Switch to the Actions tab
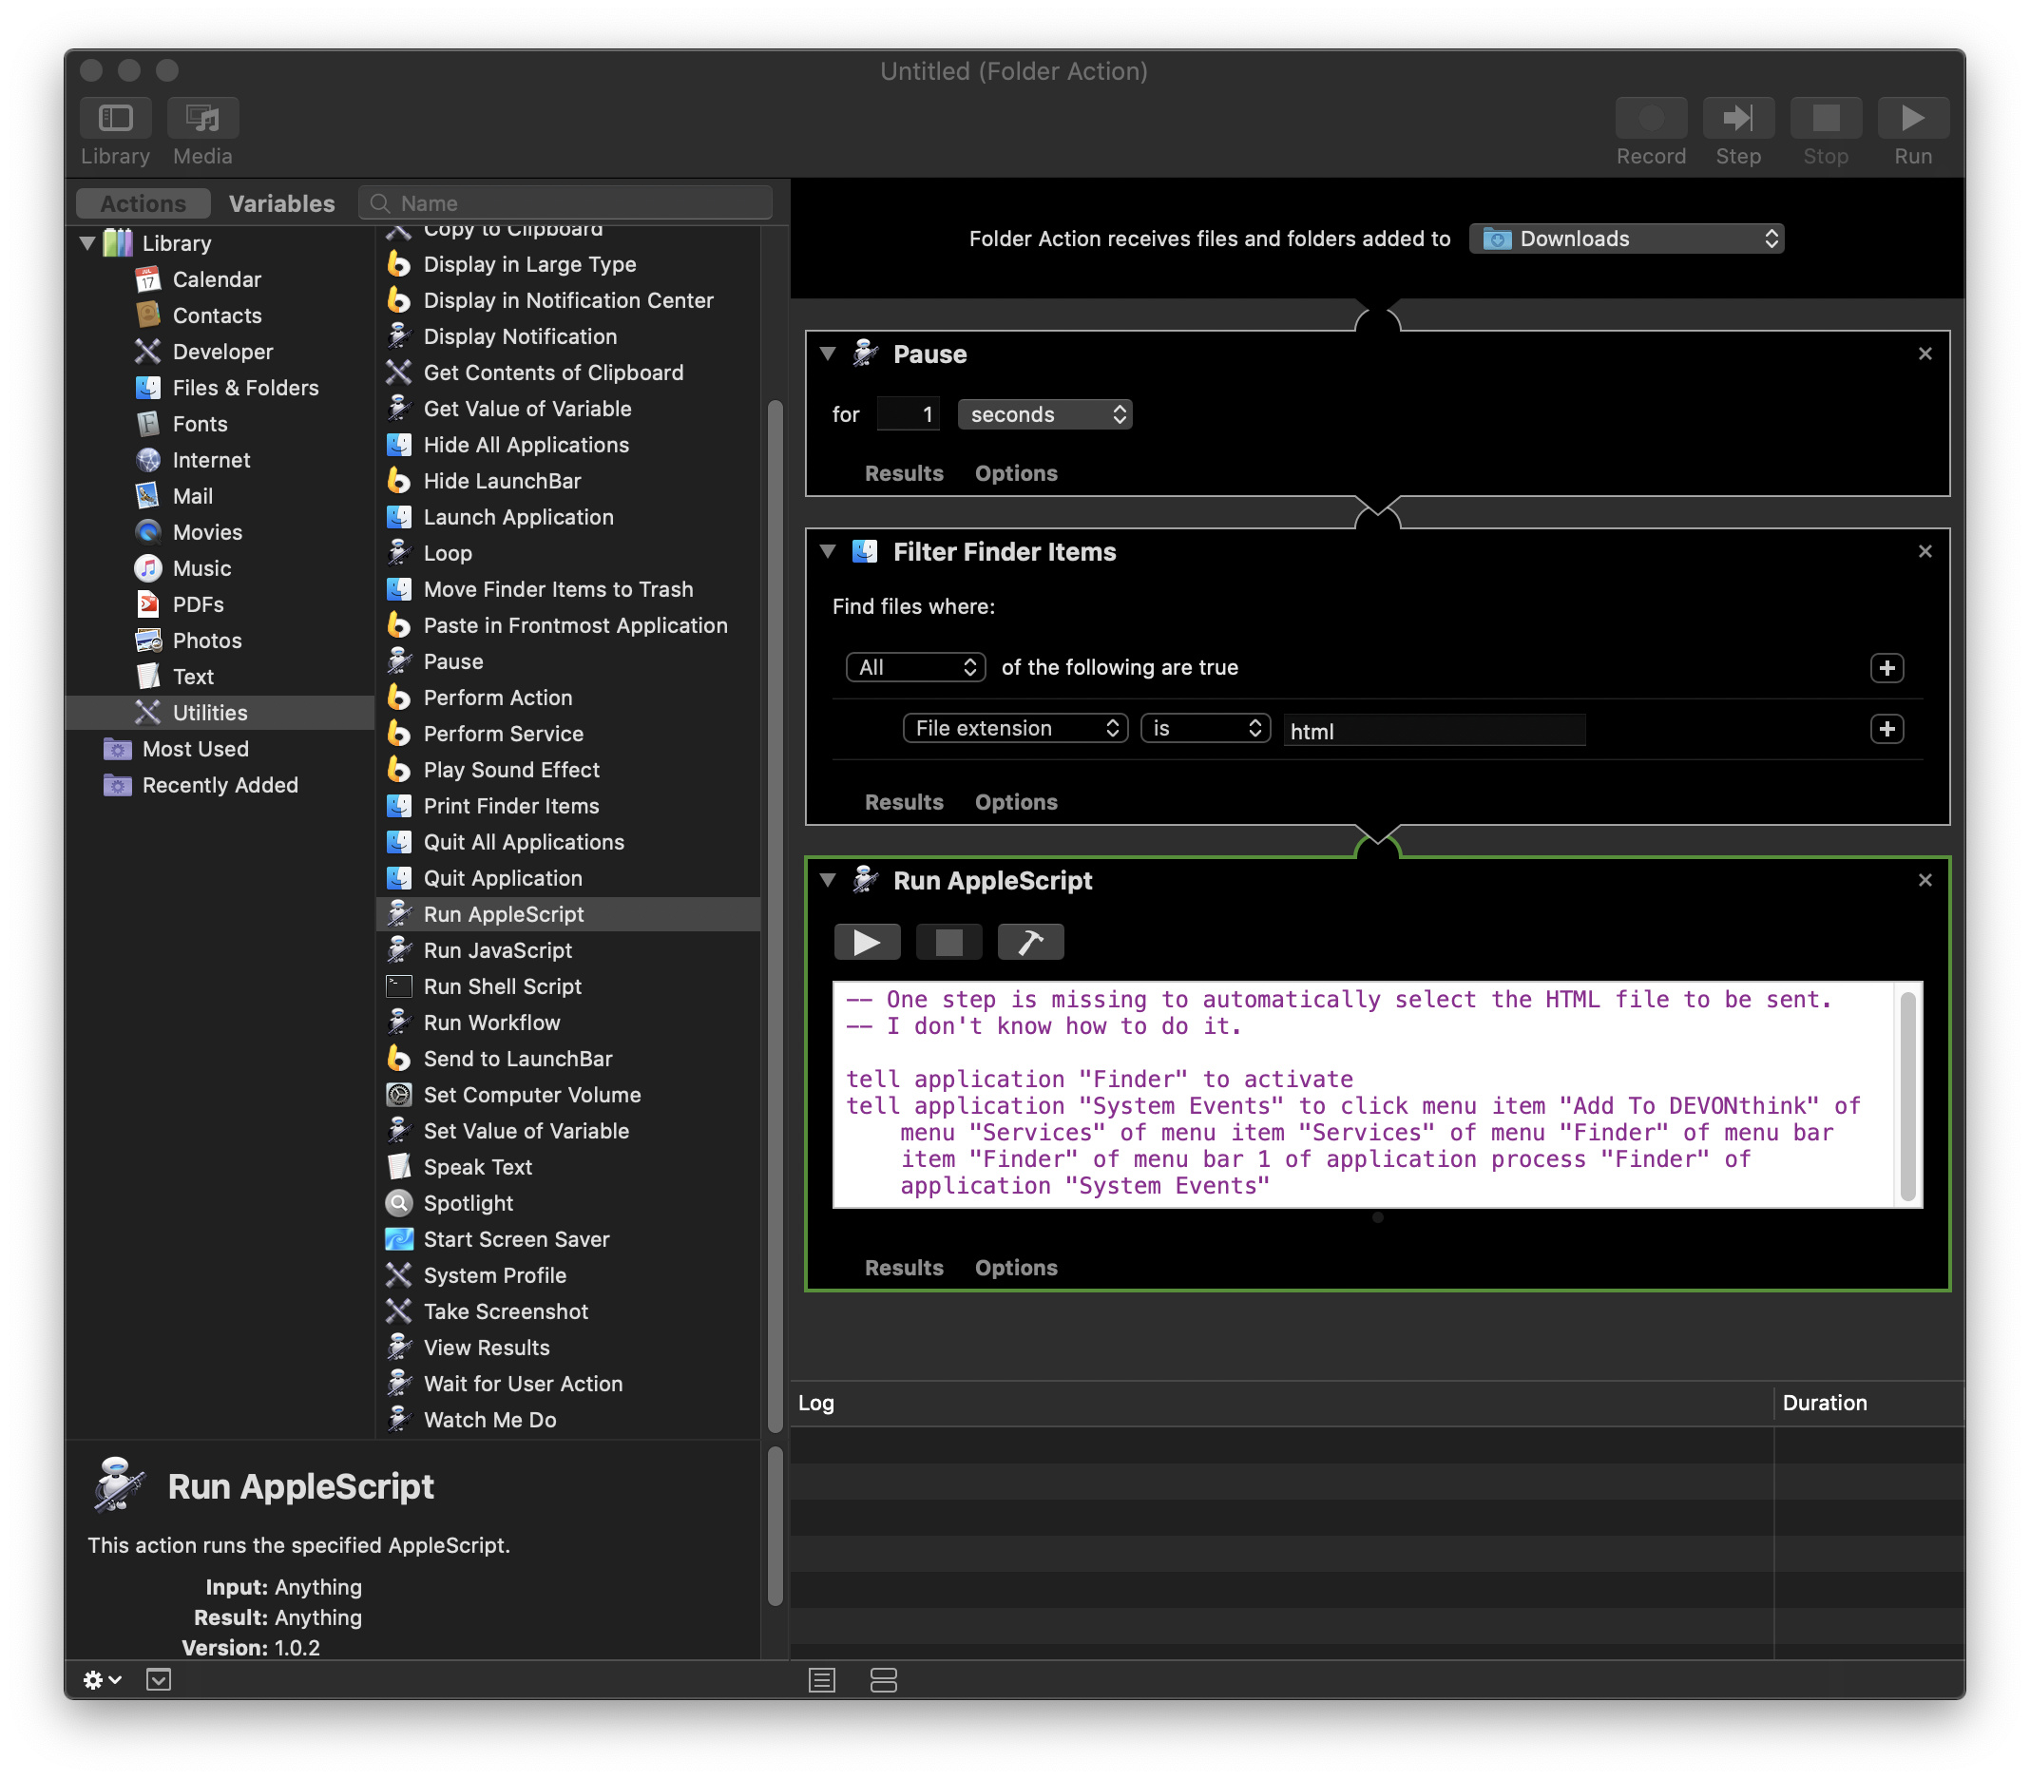The image size is (2030, 1779). point(143,202)
